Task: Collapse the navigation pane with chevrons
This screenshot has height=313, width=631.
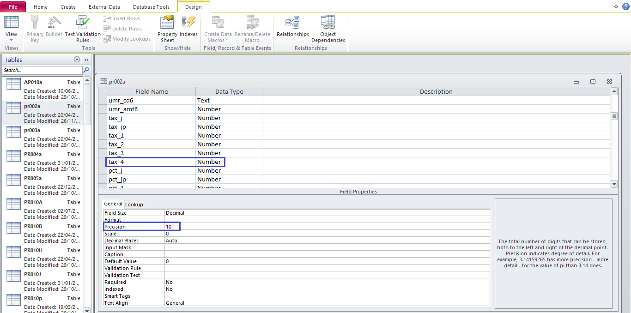Action: click(x=86, y=60)
